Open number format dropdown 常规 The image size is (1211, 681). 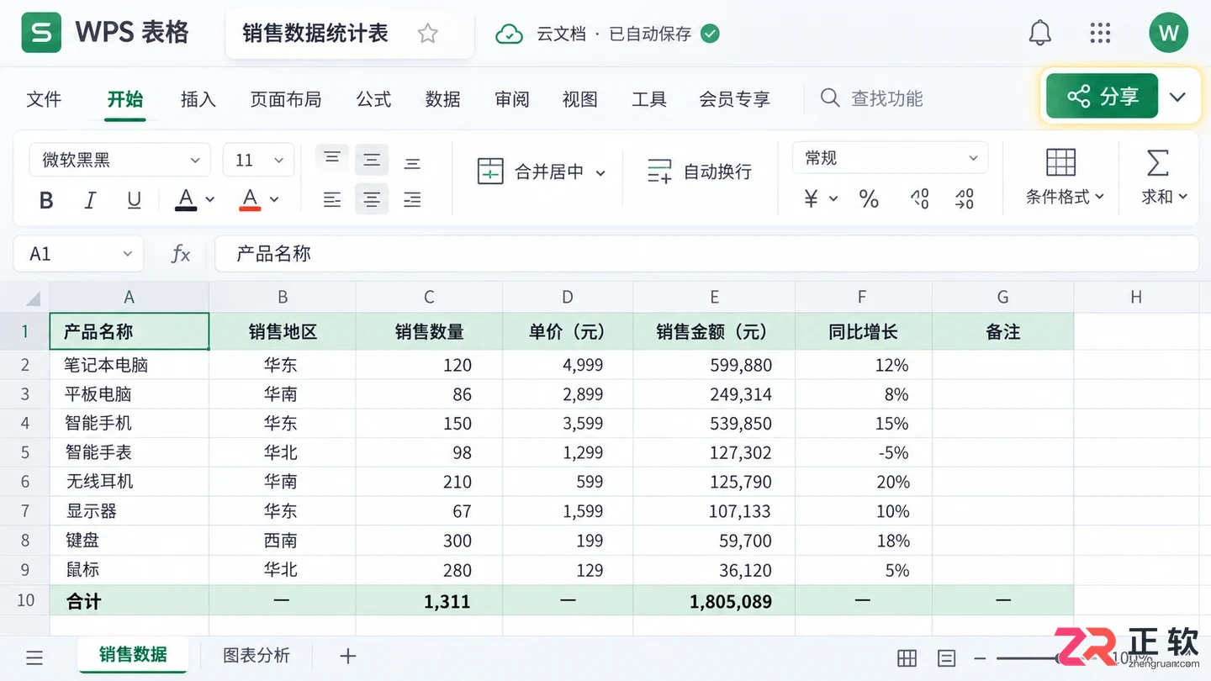tap(891, 158)
